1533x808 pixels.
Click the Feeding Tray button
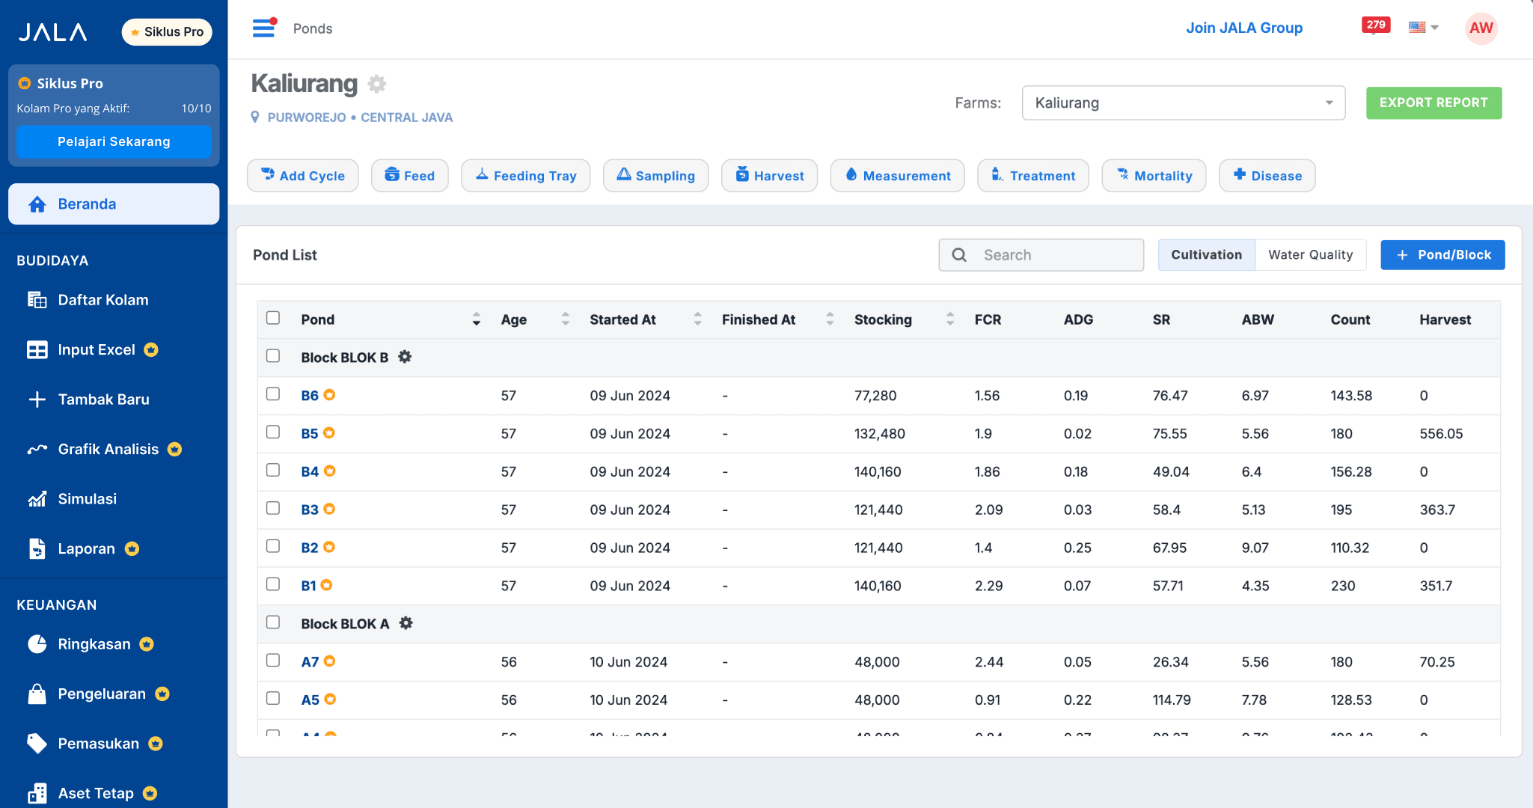[526, 176]
